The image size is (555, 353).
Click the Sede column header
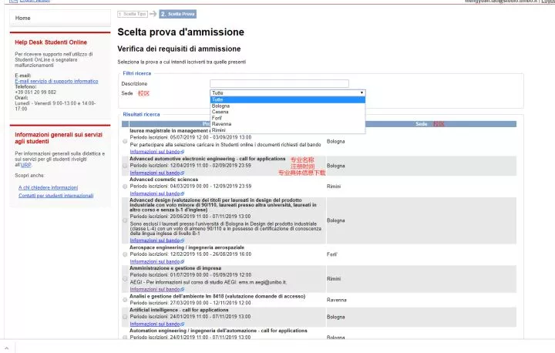(421, 124)
